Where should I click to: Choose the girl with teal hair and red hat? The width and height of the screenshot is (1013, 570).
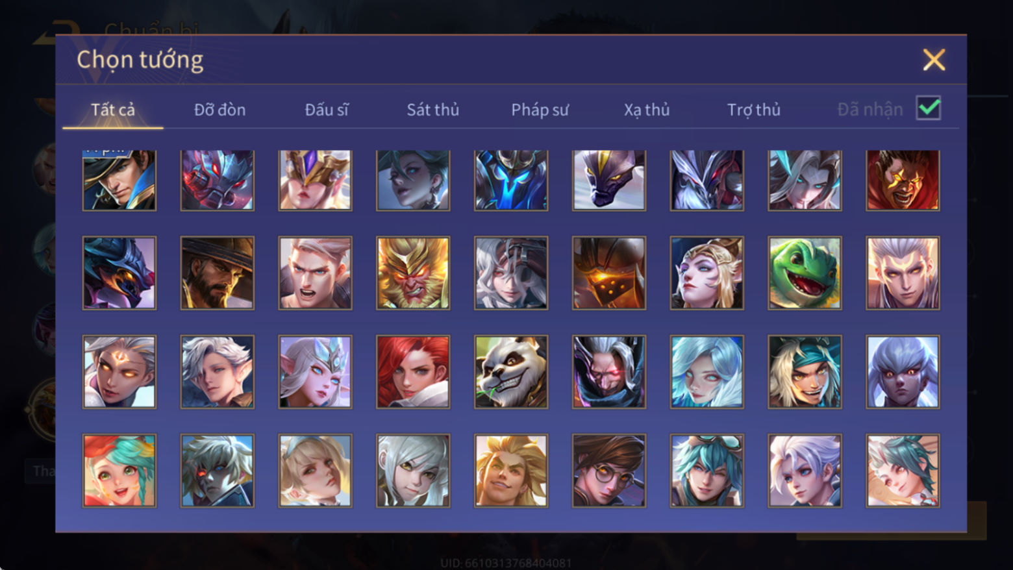[x=119, y=470]
